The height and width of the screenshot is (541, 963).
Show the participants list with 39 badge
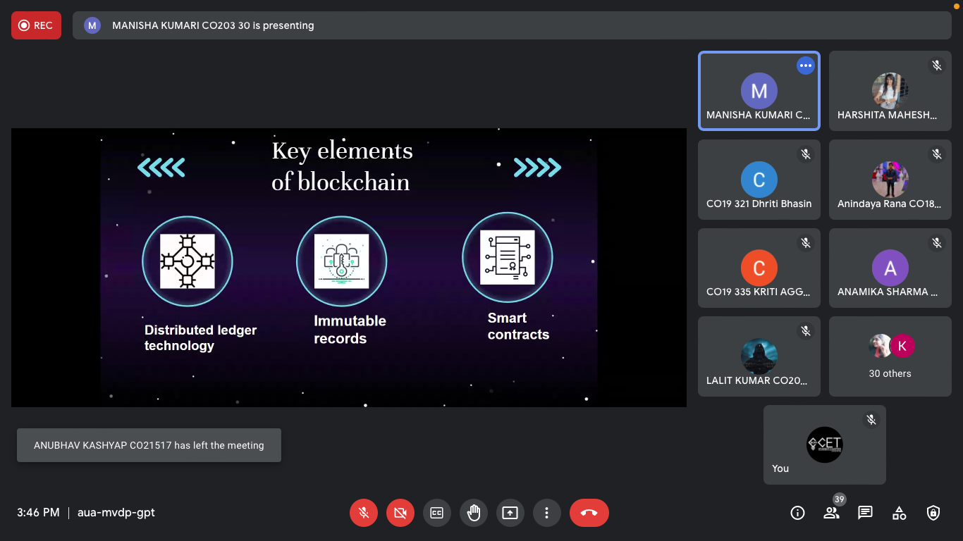click(832, 513)
